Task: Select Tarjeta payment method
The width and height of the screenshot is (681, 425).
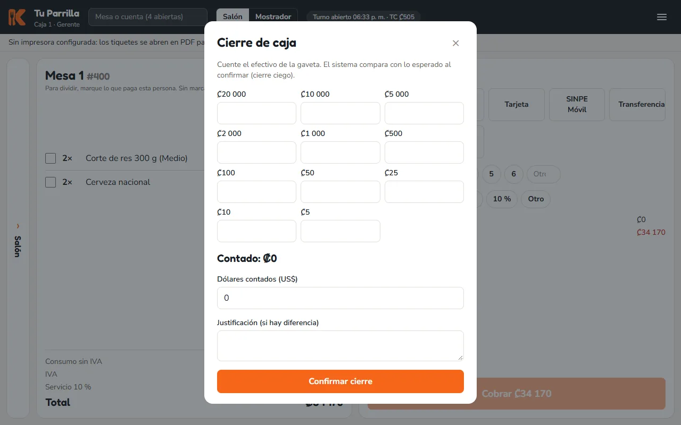Action: pyautogui.click(x=517, y=105)
